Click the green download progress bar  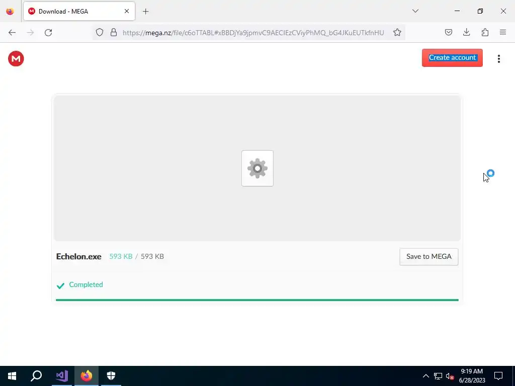[x=257, y=300]
